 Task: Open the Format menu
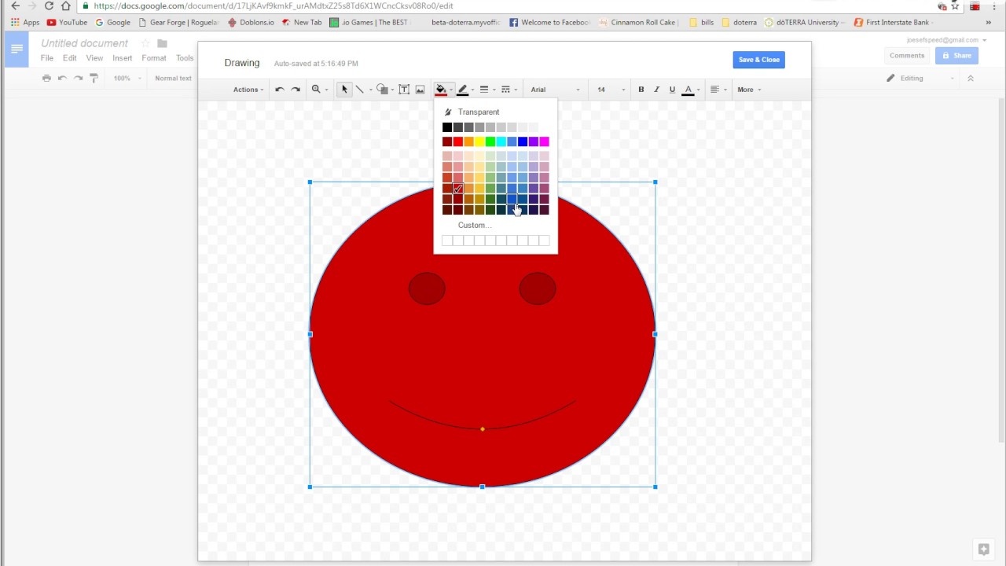[154, 58]
